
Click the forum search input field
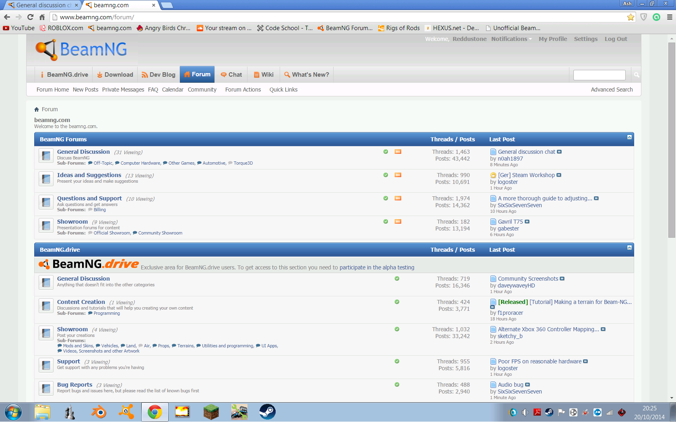[x=599, y=75]
